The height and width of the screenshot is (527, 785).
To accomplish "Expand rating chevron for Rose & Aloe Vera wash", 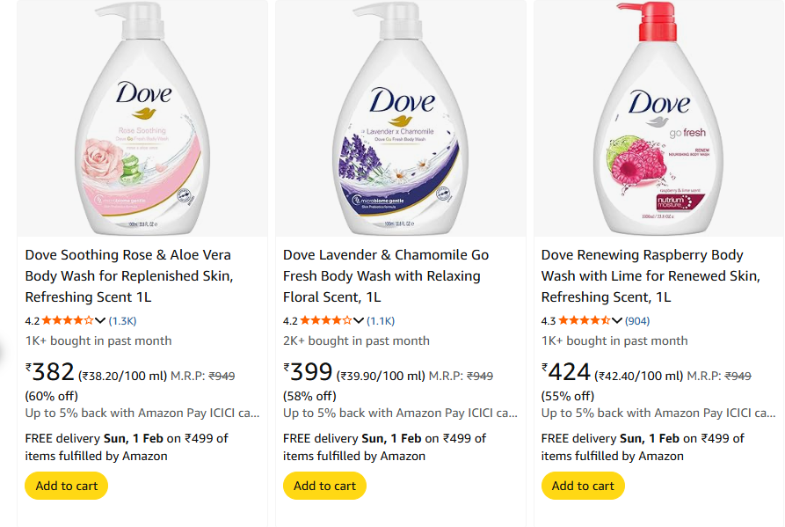I will (100, 320).
